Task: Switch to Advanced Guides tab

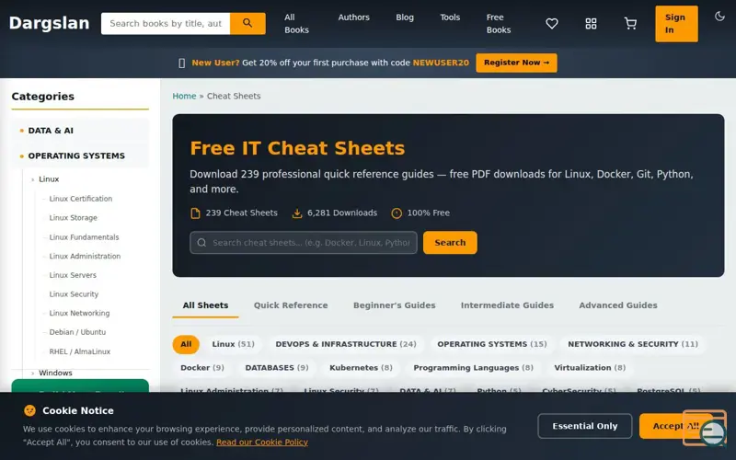Action: [x=617, y=305]
